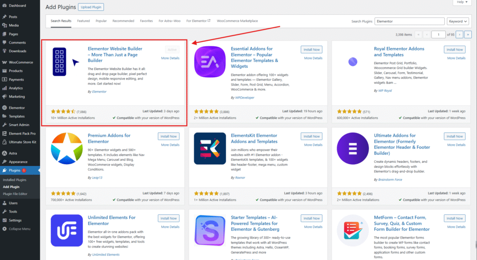
Task: Click the Settings icon in sidebar
Action: coord(4,220)
